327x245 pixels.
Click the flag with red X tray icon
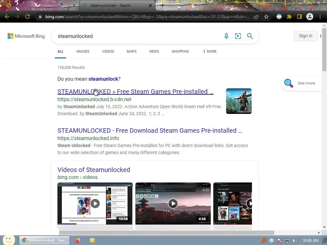[279, 241]
